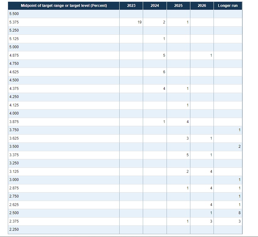Select the 4.625 row label
Screen dimensions: 258x237
tap(14, 72)
